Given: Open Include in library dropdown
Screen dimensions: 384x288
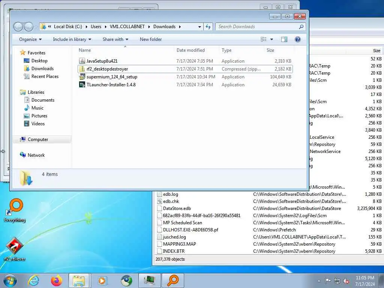Looking at the screenshot, I should [x=72, y=39].
